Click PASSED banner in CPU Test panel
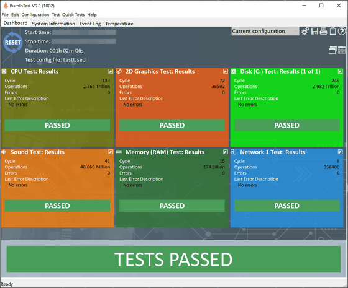This screenshot has width=348, height=288. coord(57,125)
